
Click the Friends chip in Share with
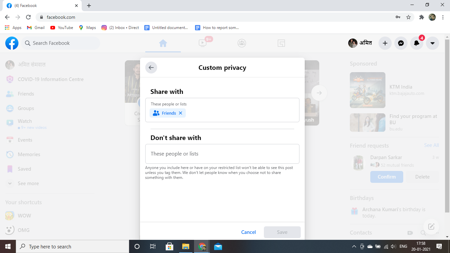point(168,113)
